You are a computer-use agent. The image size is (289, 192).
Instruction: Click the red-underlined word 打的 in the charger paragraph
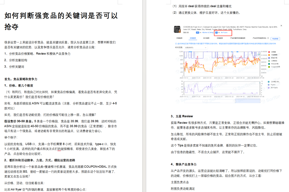point(58,149)
